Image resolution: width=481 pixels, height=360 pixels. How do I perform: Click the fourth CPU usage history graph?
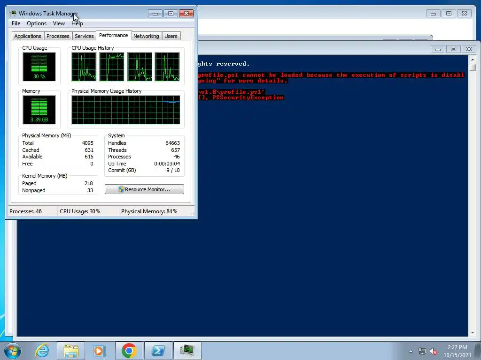click(x=167, y=67)
